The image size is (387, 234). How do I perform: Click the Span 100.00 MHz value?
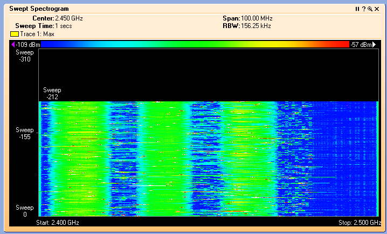pyautogui.click(x=257, y=18)
